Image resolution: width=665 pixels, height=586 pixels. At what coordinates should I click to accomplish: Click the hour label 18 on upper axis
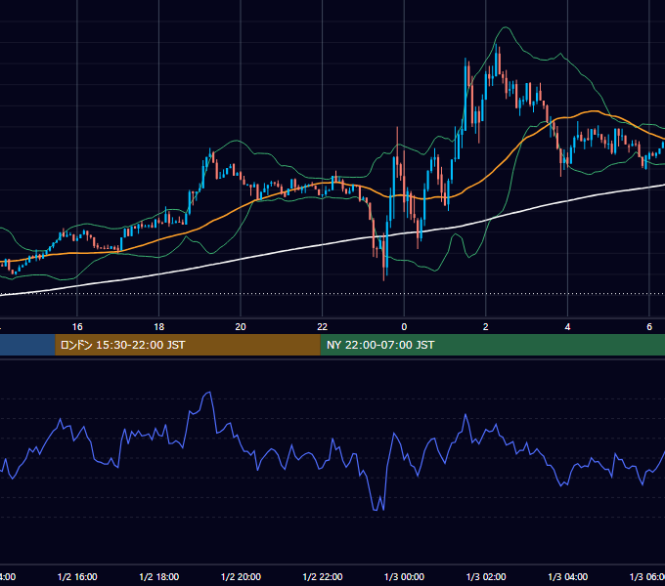[159, 327]
